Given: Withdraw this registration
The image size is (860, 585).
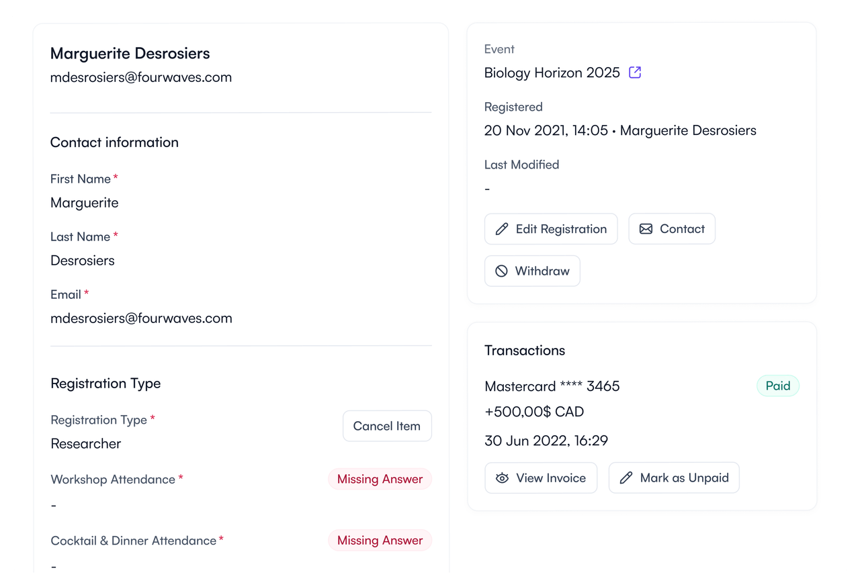Looking at the screenshot, I should point(532,271).
